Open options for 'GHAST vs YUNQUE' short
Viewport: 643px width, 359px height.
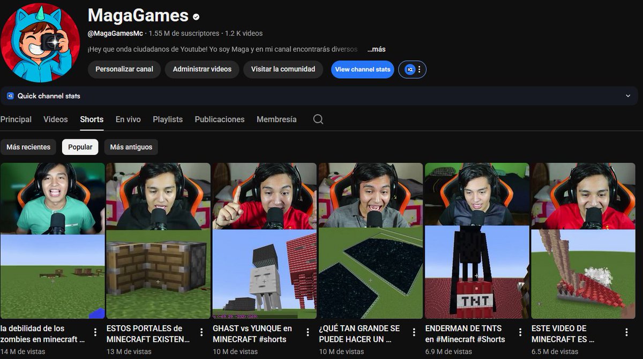[308, 332]
